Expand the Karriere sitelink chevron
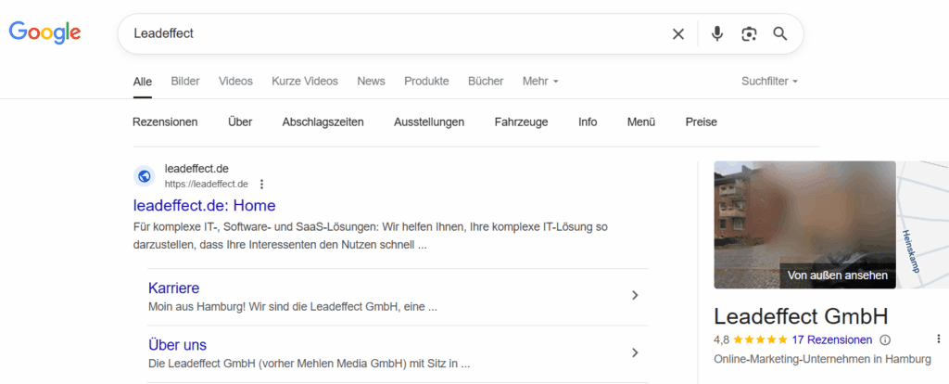949x384 pixels. [635, 296]
